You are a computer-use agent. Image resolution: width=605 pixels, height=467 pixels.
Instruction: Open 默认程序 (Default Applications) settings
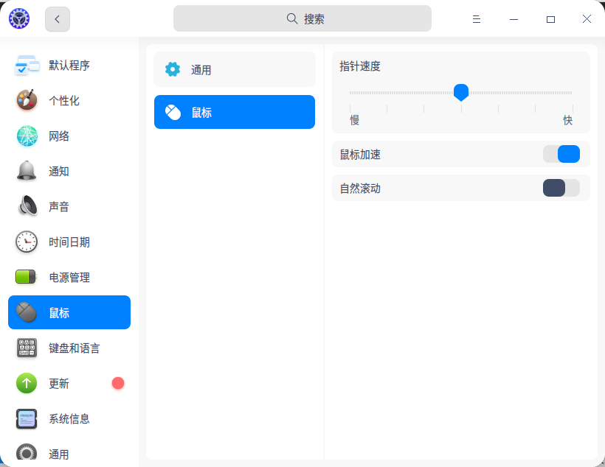69,65
